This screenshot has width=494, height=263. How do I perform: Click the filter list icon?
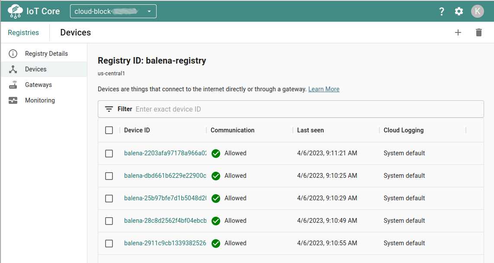pos(109,109)
